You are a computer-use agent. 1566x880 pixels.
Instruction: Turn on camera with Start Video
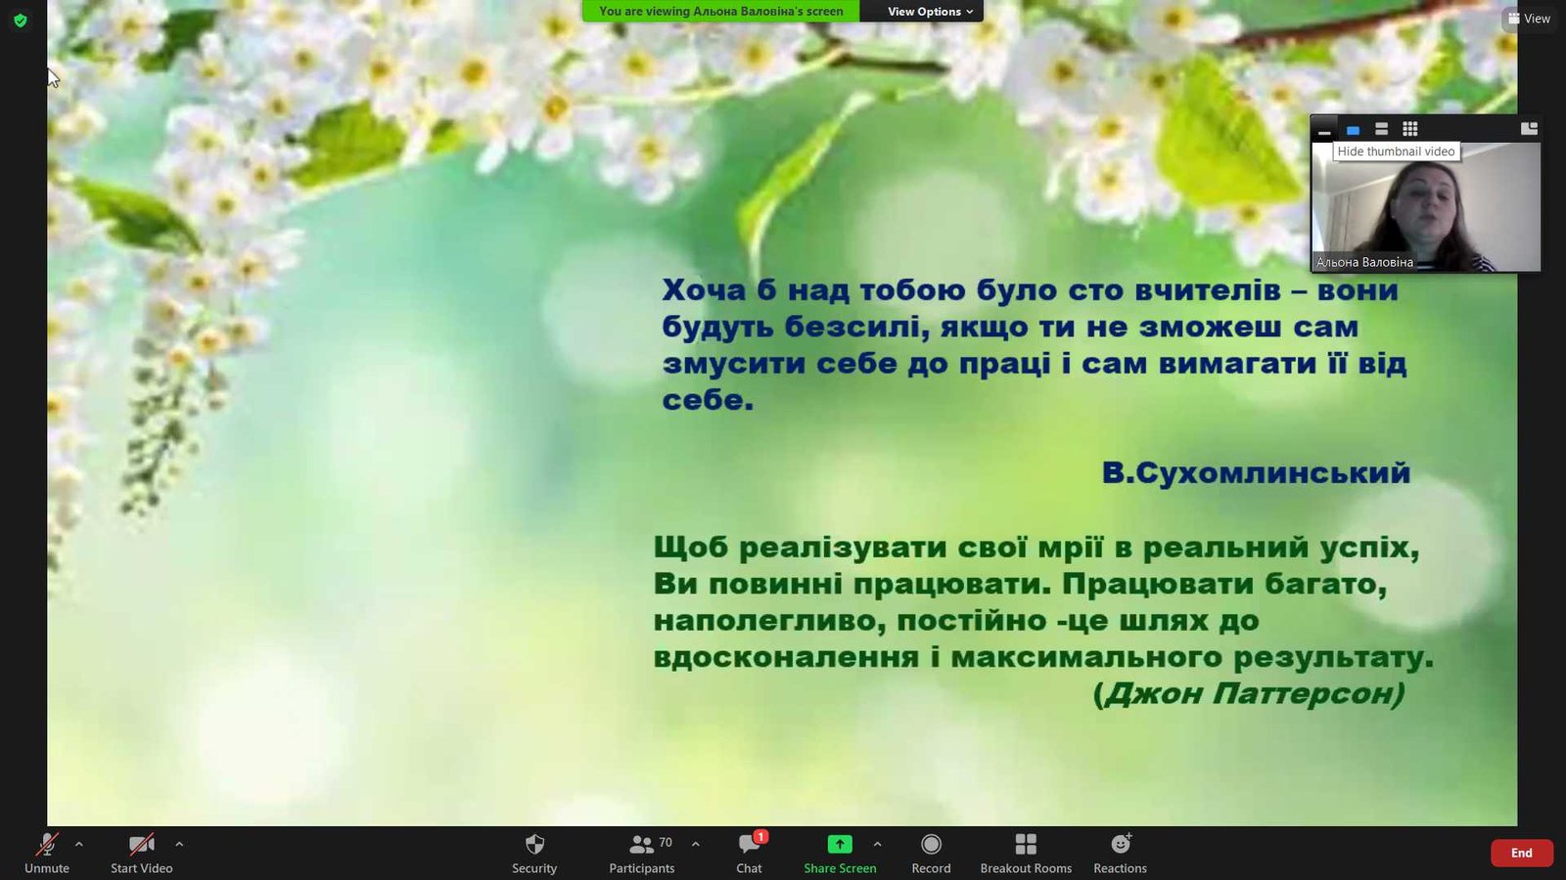point(141,845)
